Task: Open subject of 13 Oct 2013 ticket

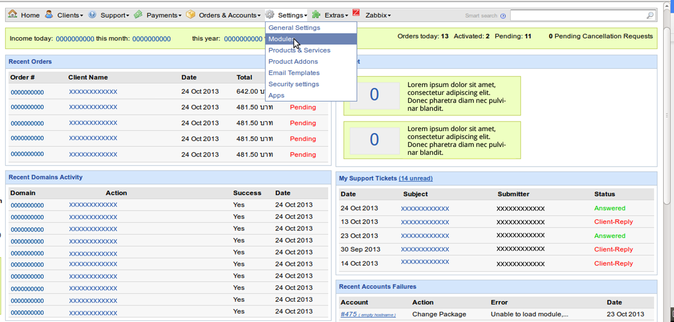Action: (425, 222)
